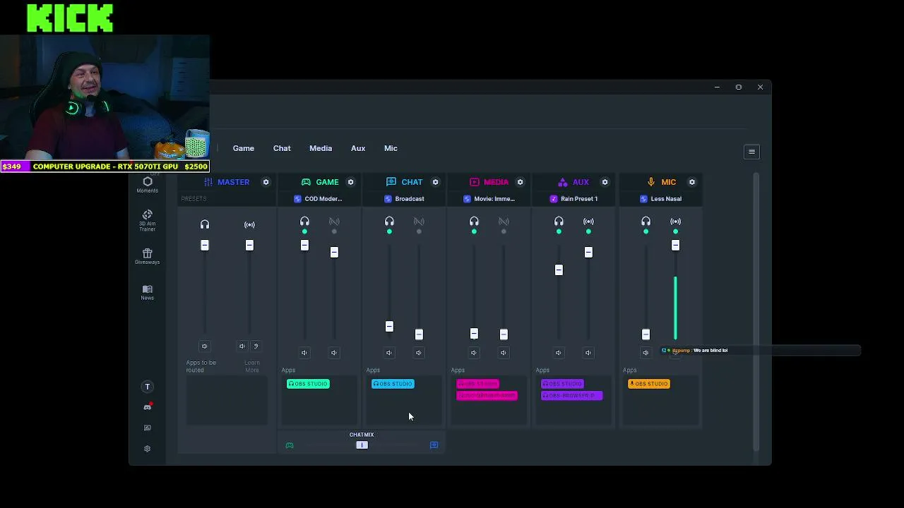Select OBS STUDIO app tag in Chat
Screen dimensions: 904x508
393,384
